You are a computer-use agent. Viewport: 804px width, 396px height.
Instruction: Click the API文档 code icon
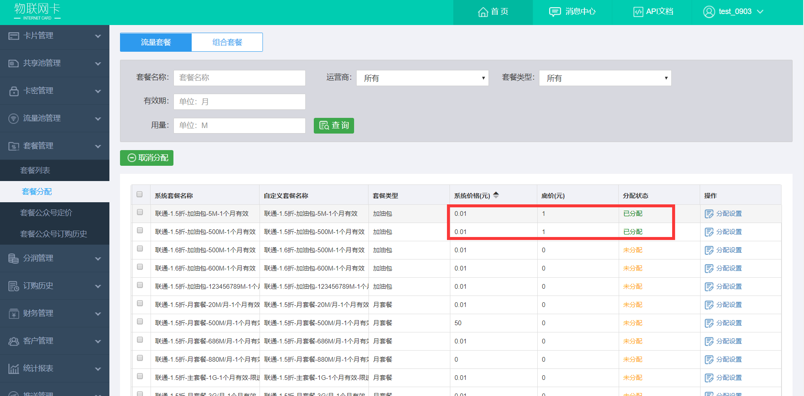[x=638, y=12]
